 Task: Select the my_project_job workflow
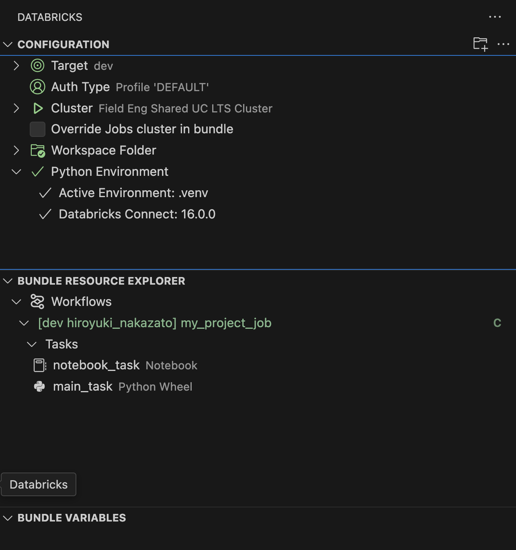click(155, 323)
